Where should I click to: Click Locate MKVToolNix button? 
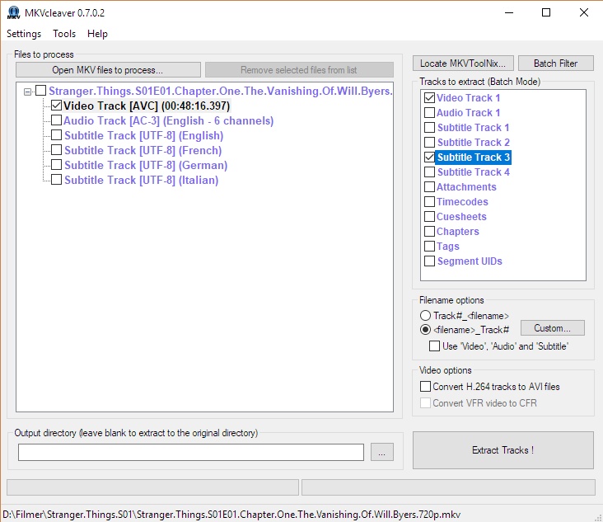(463, 63)
